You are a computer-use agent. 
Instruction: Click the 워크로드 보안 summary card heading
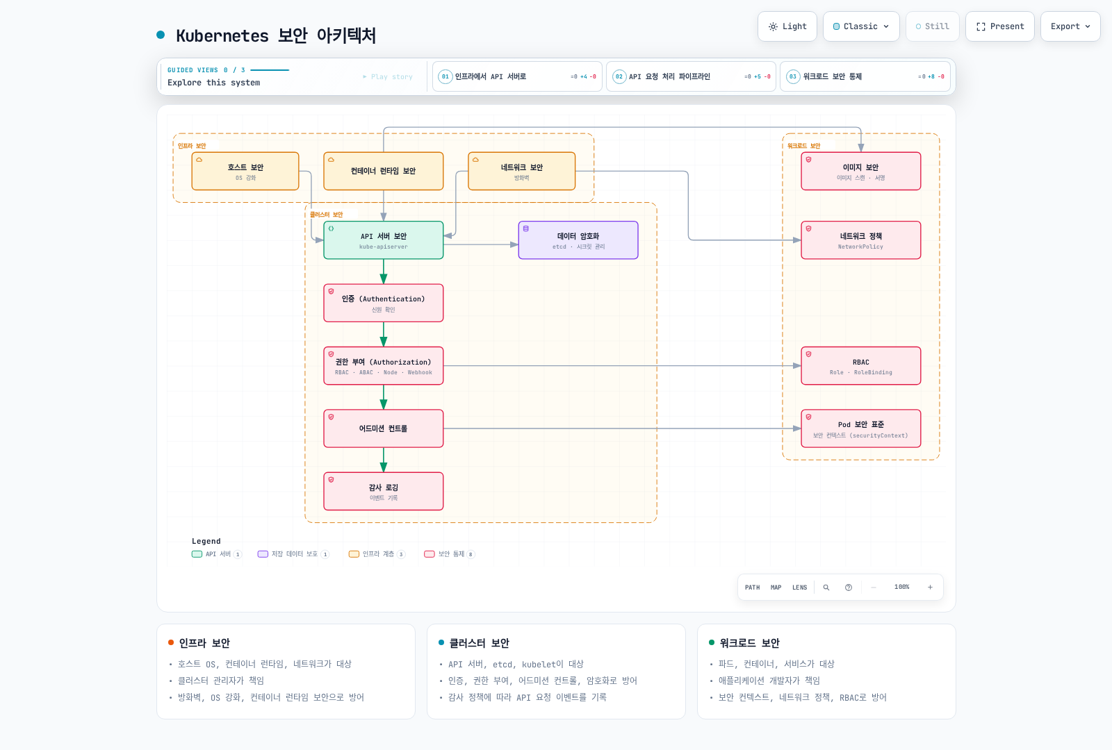[x=750, y=643]
